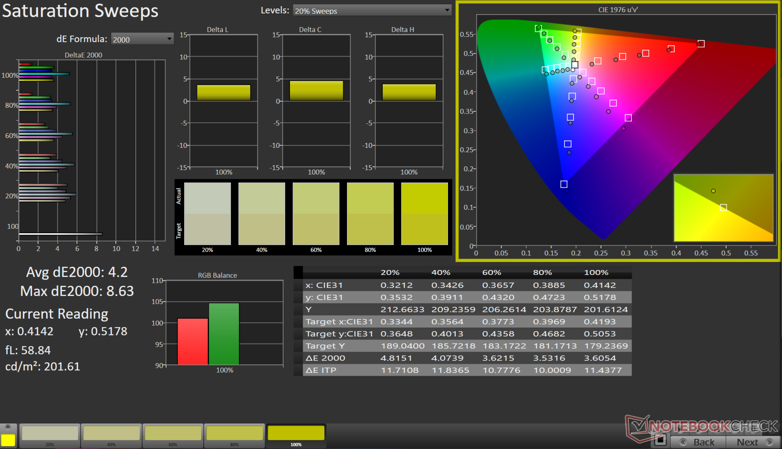Click the bright yellow color indicator square
This screenshot has height=449, width=782.
8,440
